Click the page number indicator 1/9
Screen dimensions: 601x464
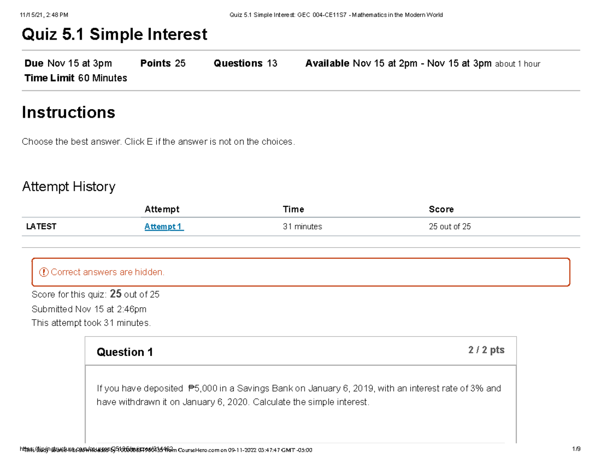point(577,449)
